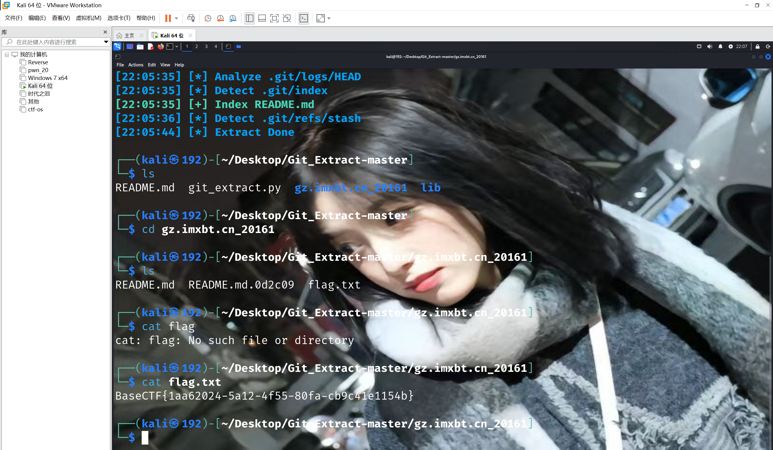Open the 帮助(H) menu
The image size is (773, 450).
pyautogui.click(x=146, y=18)
